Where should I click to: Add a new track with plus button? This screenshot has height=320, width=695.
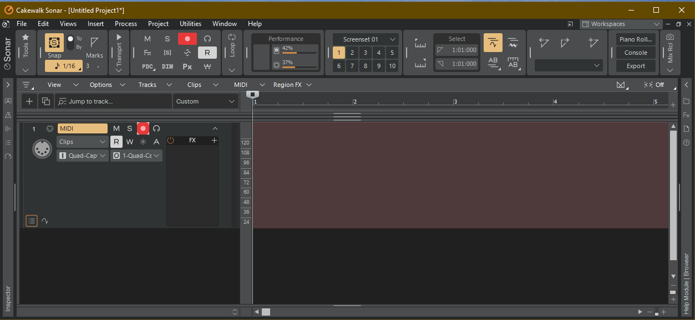pos(29,101)
